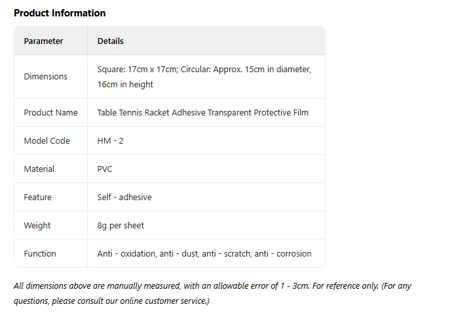Click the Self - adhesive value

tap(124, 198)
